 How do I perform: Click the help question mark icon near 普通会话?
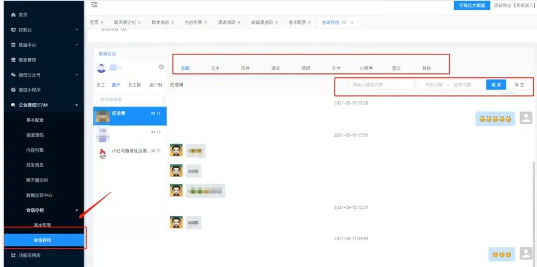click(x=161, y=67)
